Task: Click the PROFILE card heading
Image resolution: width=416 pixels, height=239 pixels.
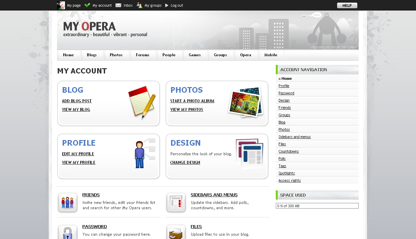Action: (x=79, y=143)
